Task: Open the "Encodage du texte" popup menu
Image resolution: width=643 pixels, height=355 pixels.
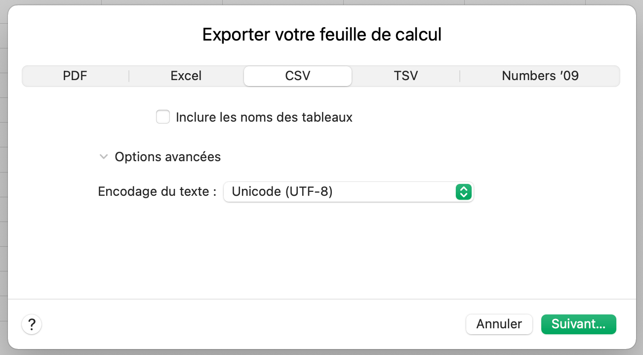Action: [348, 192]
